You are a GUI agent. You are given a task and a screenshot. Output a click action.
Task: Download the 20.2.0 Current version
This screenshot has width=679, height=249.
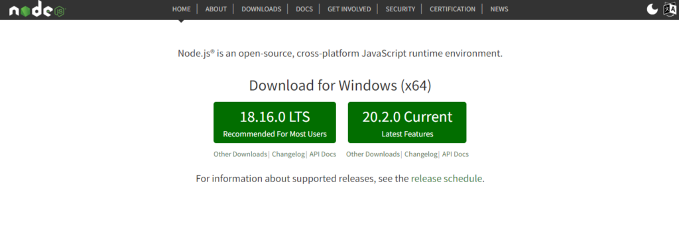[x=407, y=123]
